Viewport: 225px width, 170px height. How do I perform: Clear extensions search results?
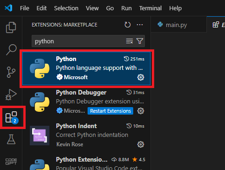[x=130, y=41]
